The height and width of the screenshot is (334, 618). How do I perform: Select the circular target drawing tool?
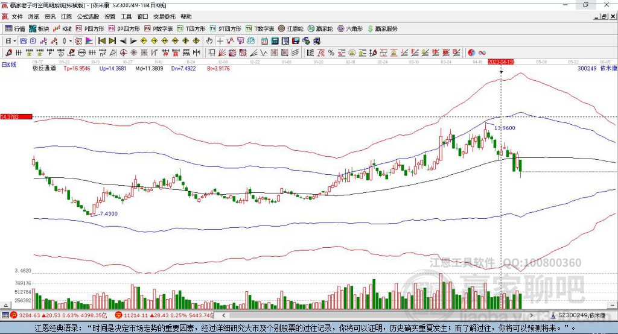tap(123, 52)
